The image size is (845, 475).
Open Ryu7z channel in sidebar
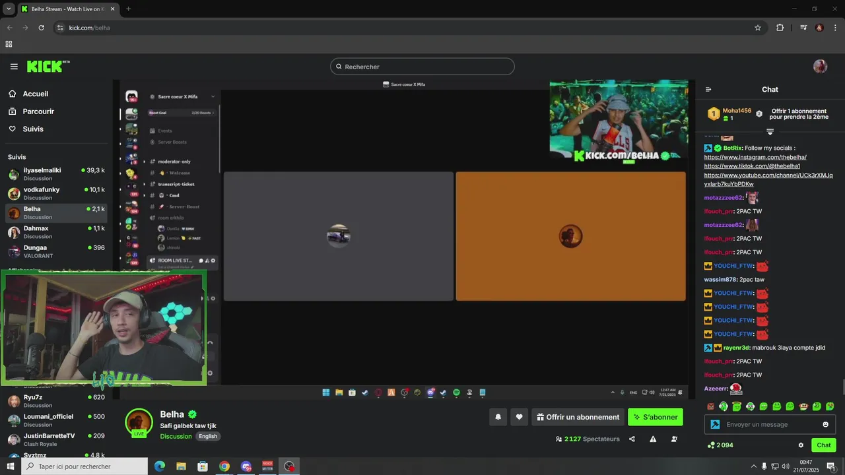(x=56, y=401)
